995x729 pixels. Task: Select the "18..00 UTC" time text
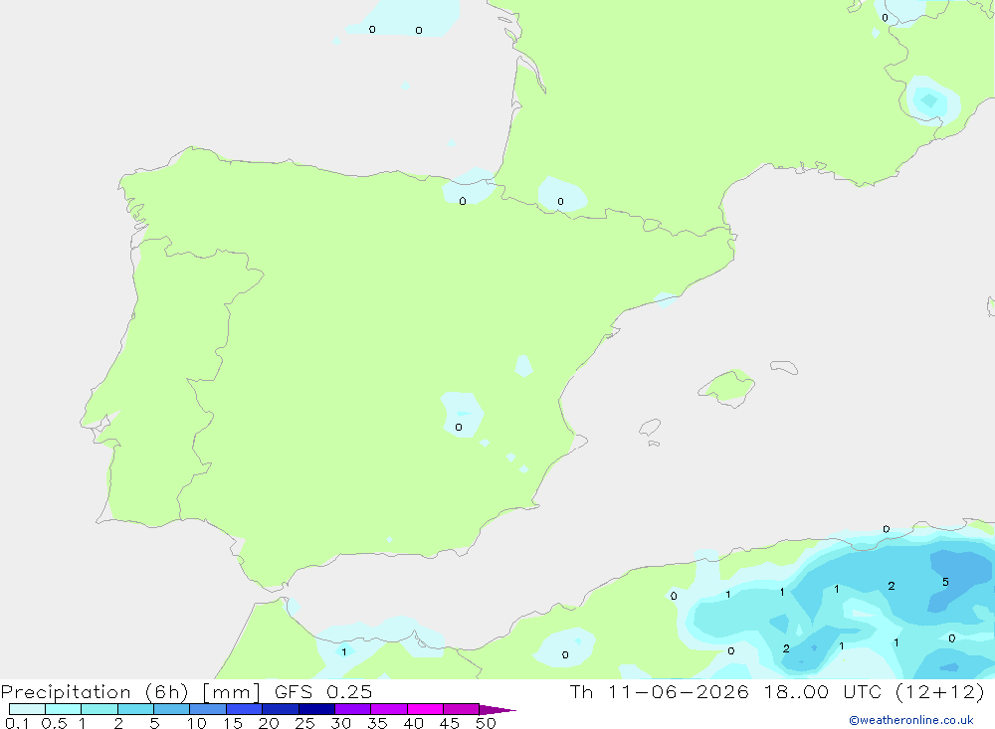(x=823, y=691)
